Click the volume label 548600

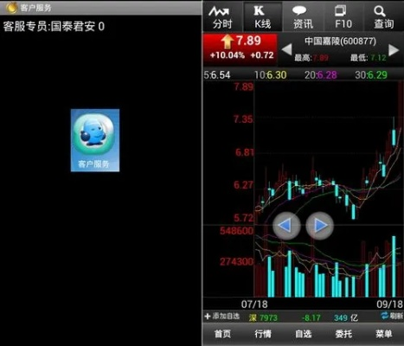point(237,231)
